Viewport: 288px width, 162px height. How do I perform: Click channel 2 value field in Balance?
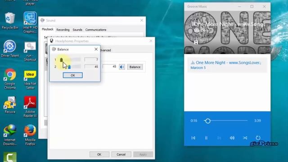(x=91, y=67)
